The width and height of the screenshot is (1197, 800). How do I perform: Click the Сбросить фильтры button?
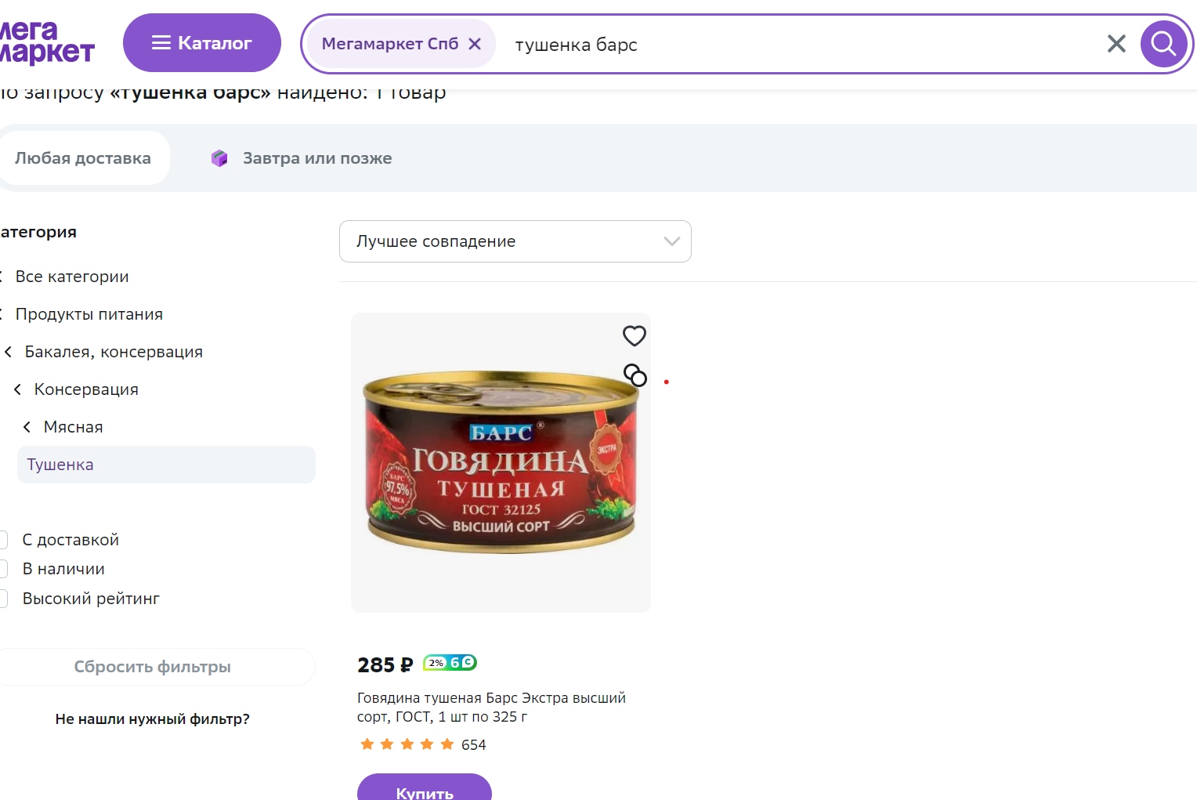point(153,667)
